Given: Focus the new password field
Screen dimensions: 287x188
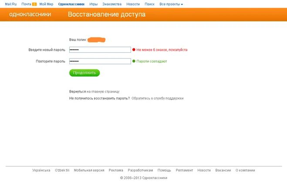Looking at the screenshot, I should click(x=100, y=50).
